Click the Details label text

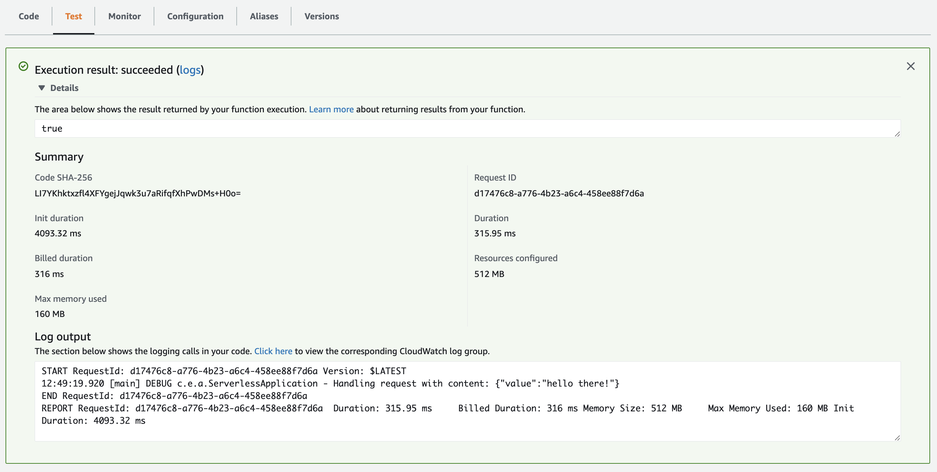pyautogui.click(x=64, y=88)
